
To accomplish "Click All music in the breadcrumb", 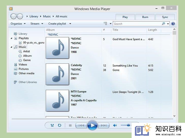I will coord(61,16).
